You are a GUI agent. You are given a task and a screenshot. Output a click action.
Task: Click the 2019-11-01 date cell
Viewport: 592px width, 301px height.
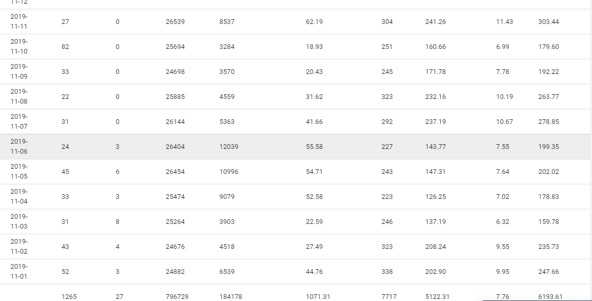coord(19,271)
